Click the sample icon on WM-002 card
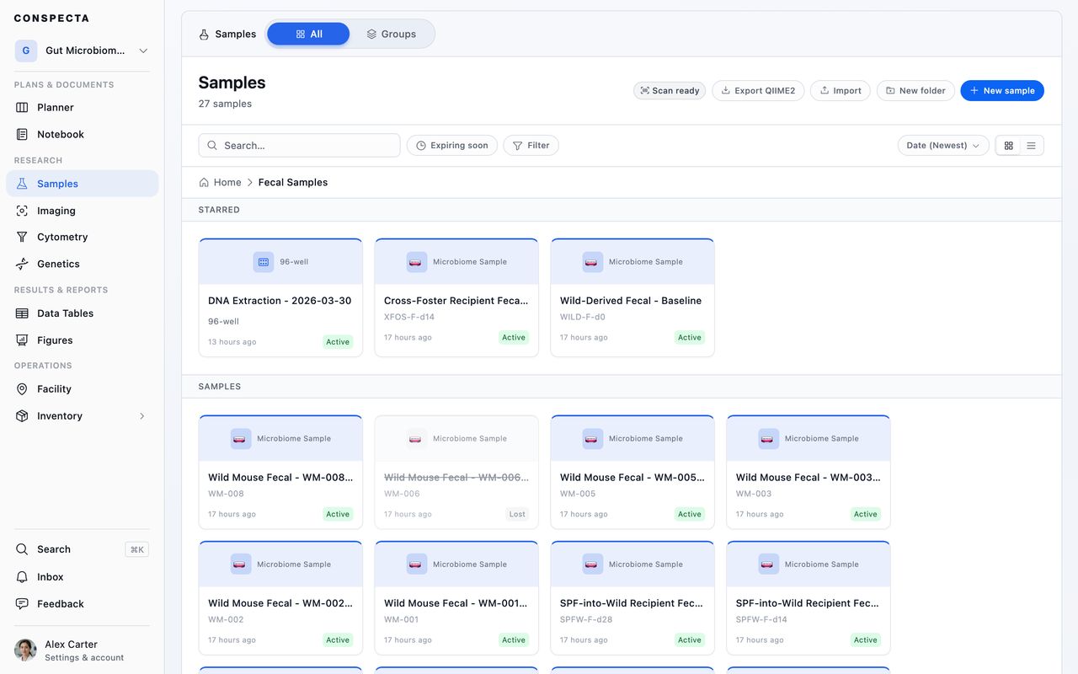The width and height of the screenshot is (1078, 674). click(240, 564)
